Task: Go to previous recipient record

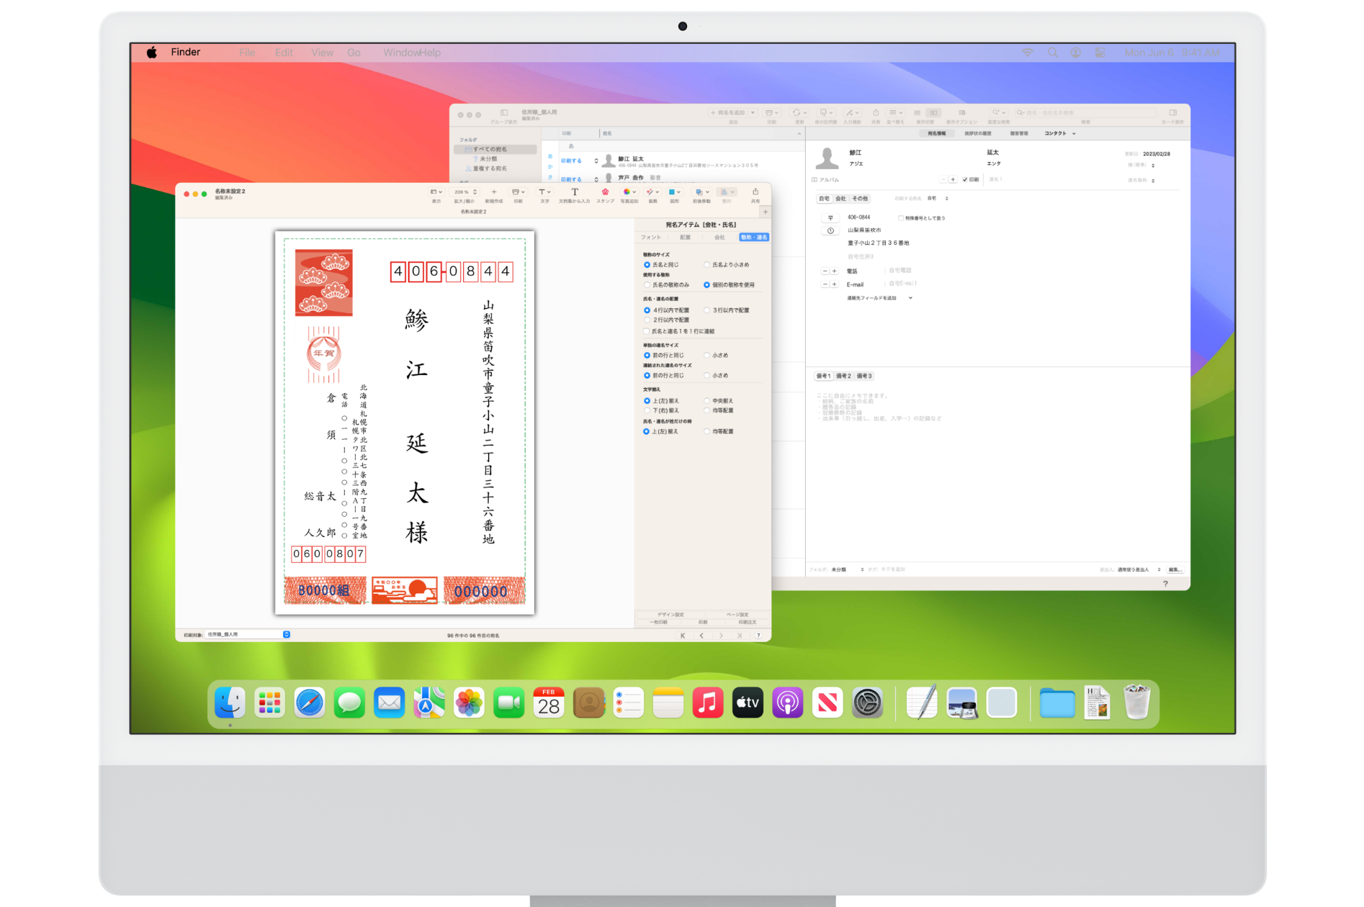Action: tap(701, 636)
